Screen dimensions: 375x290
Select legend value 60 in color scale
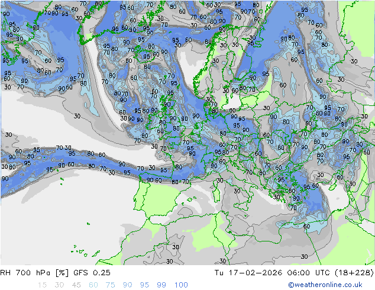tap(93, 285)
